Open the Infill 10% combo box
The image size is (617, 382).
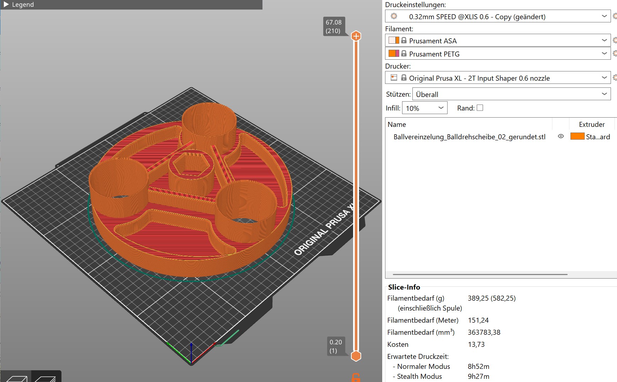(x=424, y=108)
